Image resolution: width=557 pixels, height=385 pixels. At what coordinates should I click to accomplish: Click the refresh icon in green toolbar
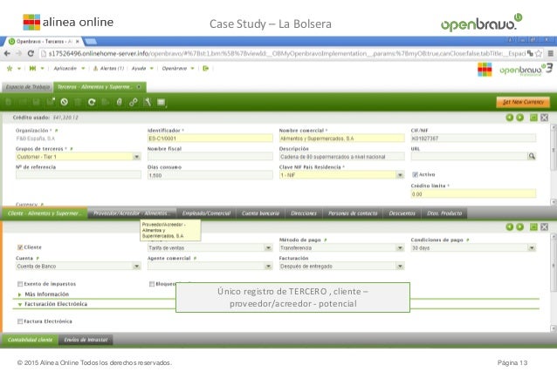(92, 102)
